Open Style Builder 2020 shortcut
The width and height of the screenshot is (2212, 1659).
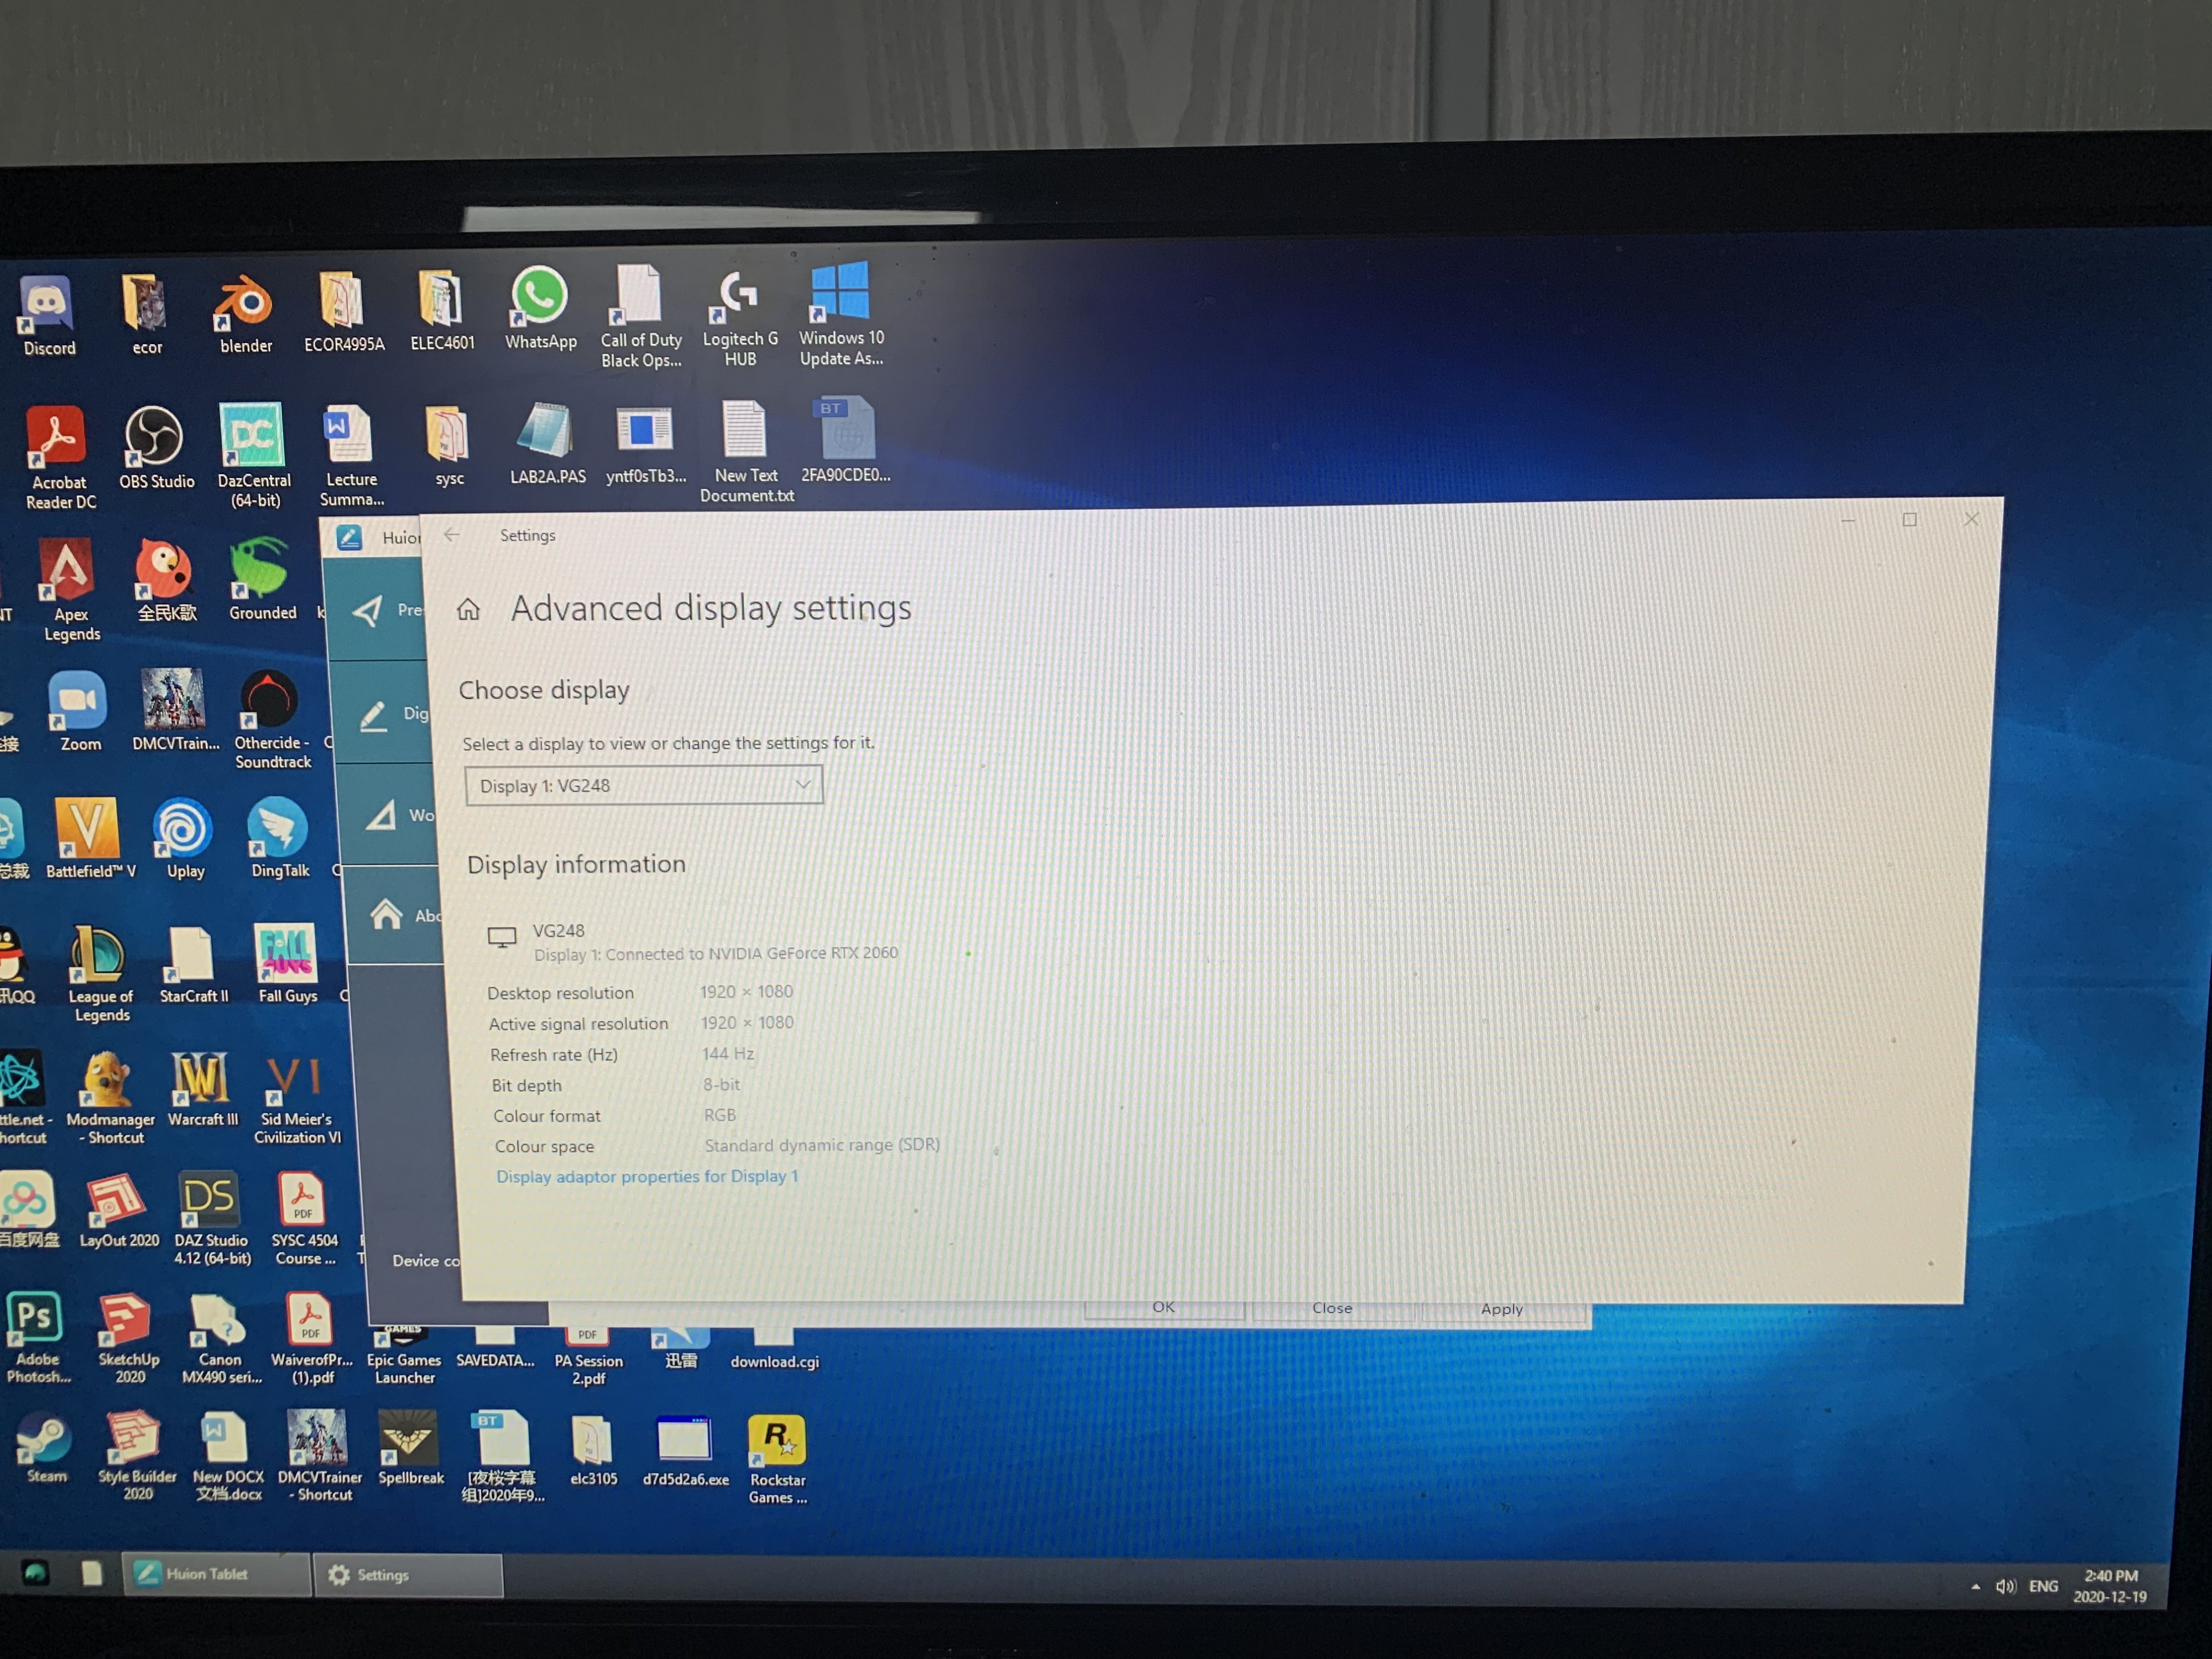pyautogui.click(x=137, y=1455)
